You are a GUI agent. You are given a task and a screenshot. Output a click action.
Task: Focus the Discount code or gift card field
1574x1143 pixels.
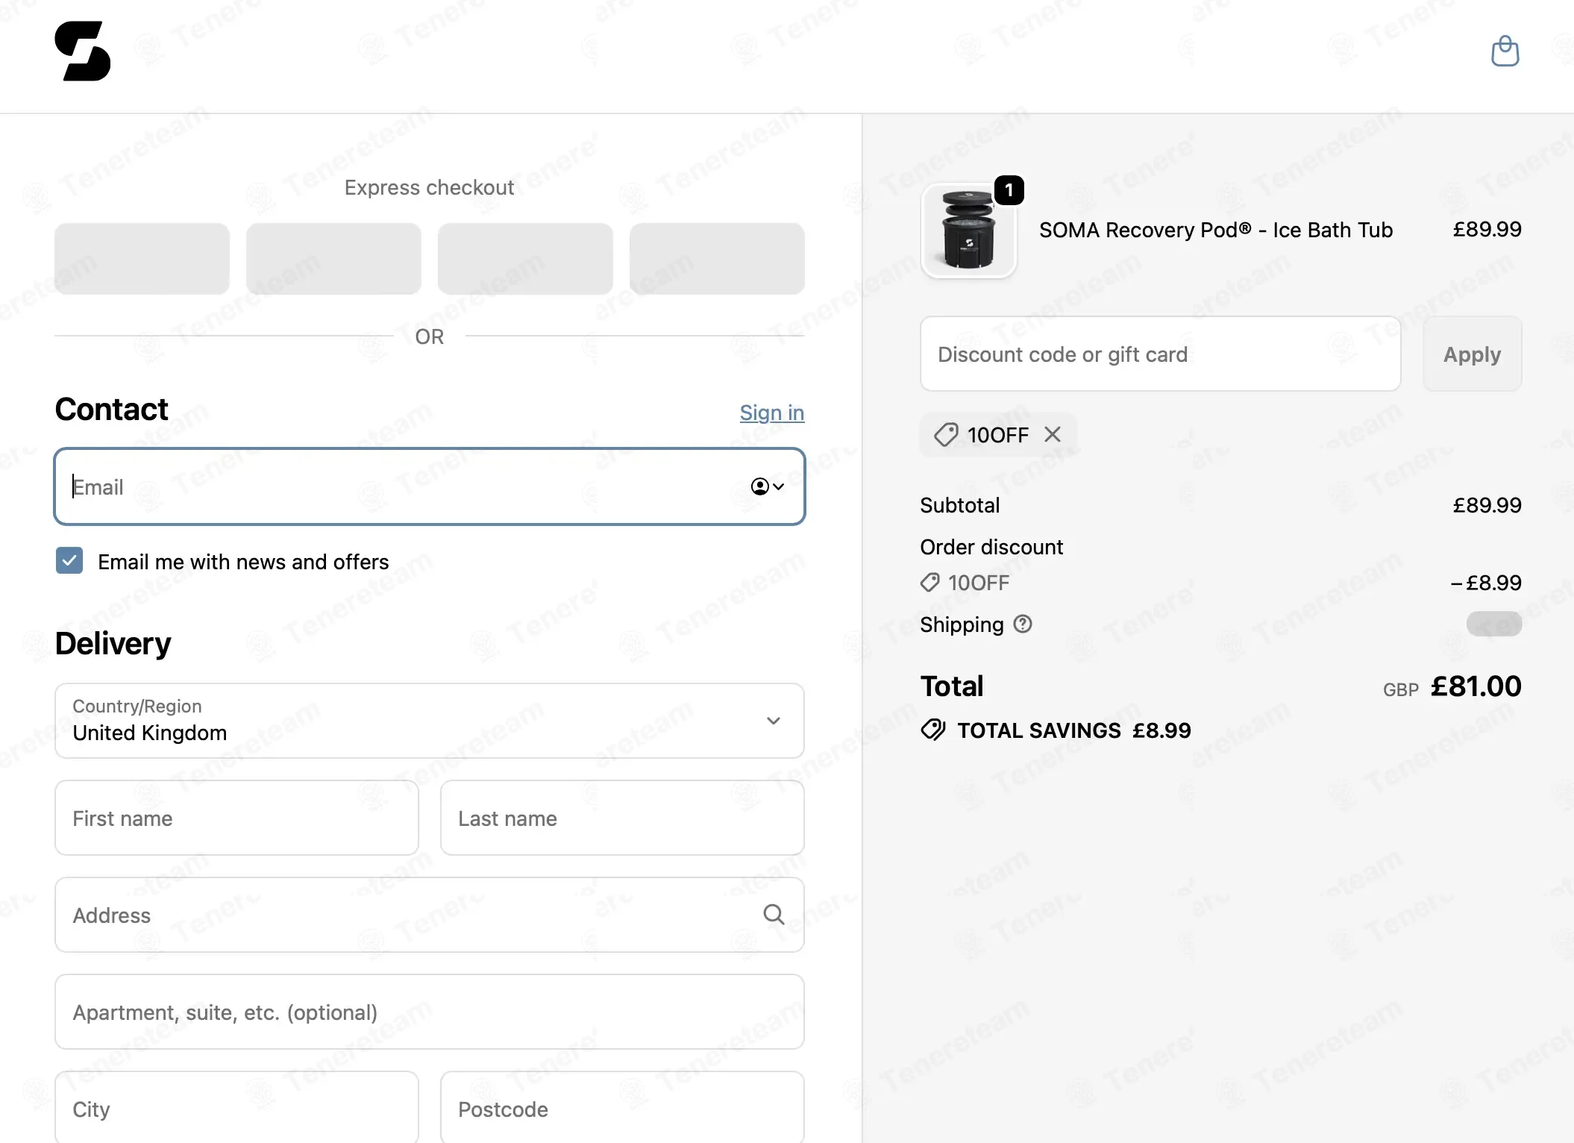1160,354
